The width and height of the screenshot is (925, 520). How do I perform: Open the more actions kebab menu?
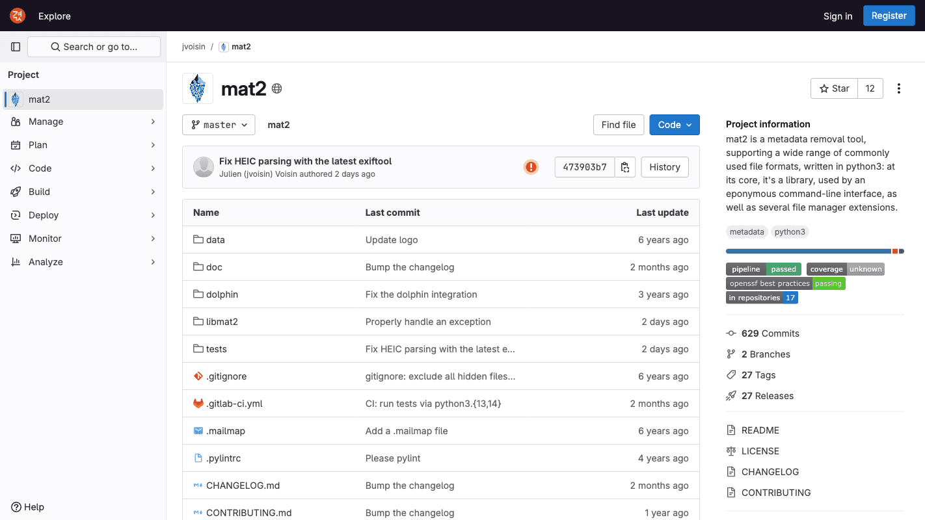pyautogui.click(x=899, y=88)
